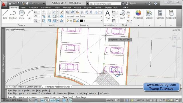This screenshot has height=103, width=183.
Task: Select the Copy tool in Modify panel
Action: [44, 16]
